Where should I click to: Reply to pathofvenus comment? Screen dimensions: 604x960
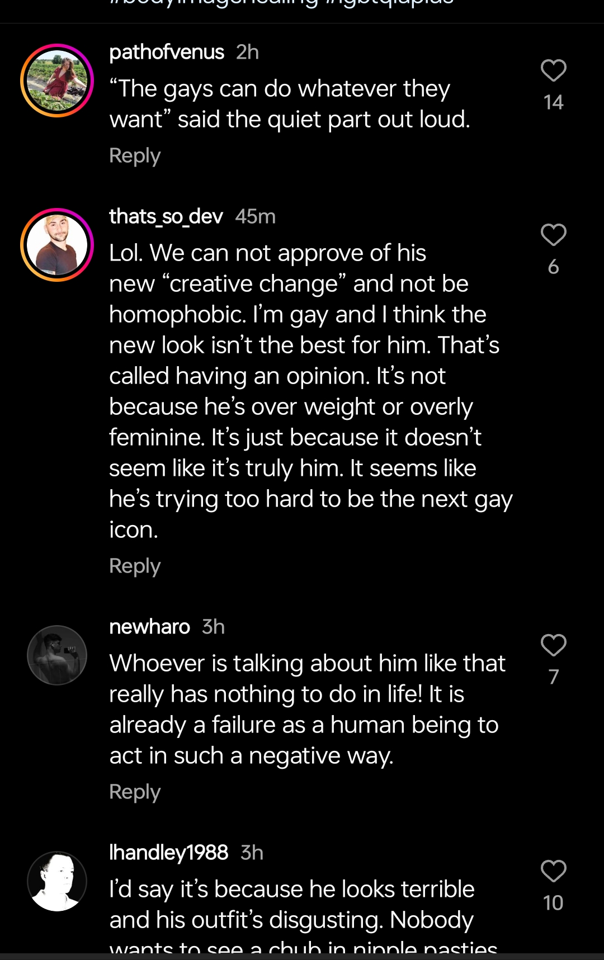click(x=135, y=155)
